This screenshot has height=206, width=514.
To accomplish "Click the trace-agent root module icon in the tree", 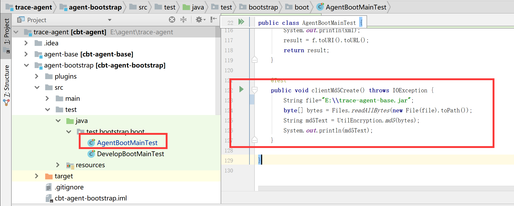I will [x=28, y=32].
